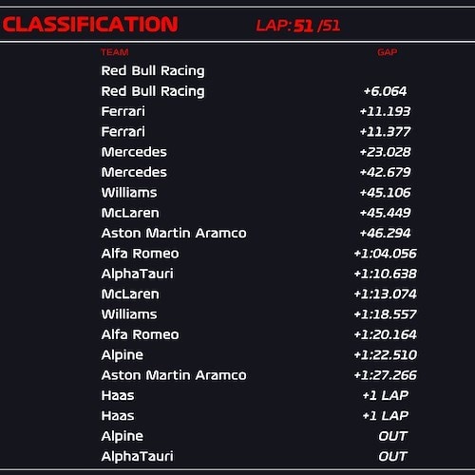475x475 pixels.
Task: Click the AlphaTauri row marked OUT
Action: 259,456
